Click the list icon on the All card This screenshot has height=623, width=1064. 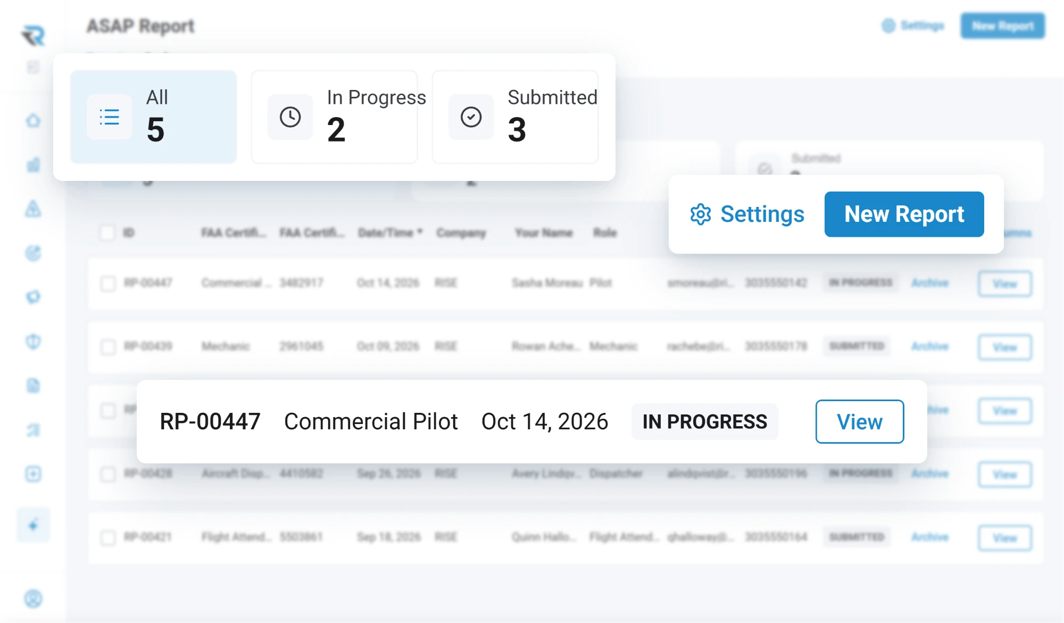(109, 117)
